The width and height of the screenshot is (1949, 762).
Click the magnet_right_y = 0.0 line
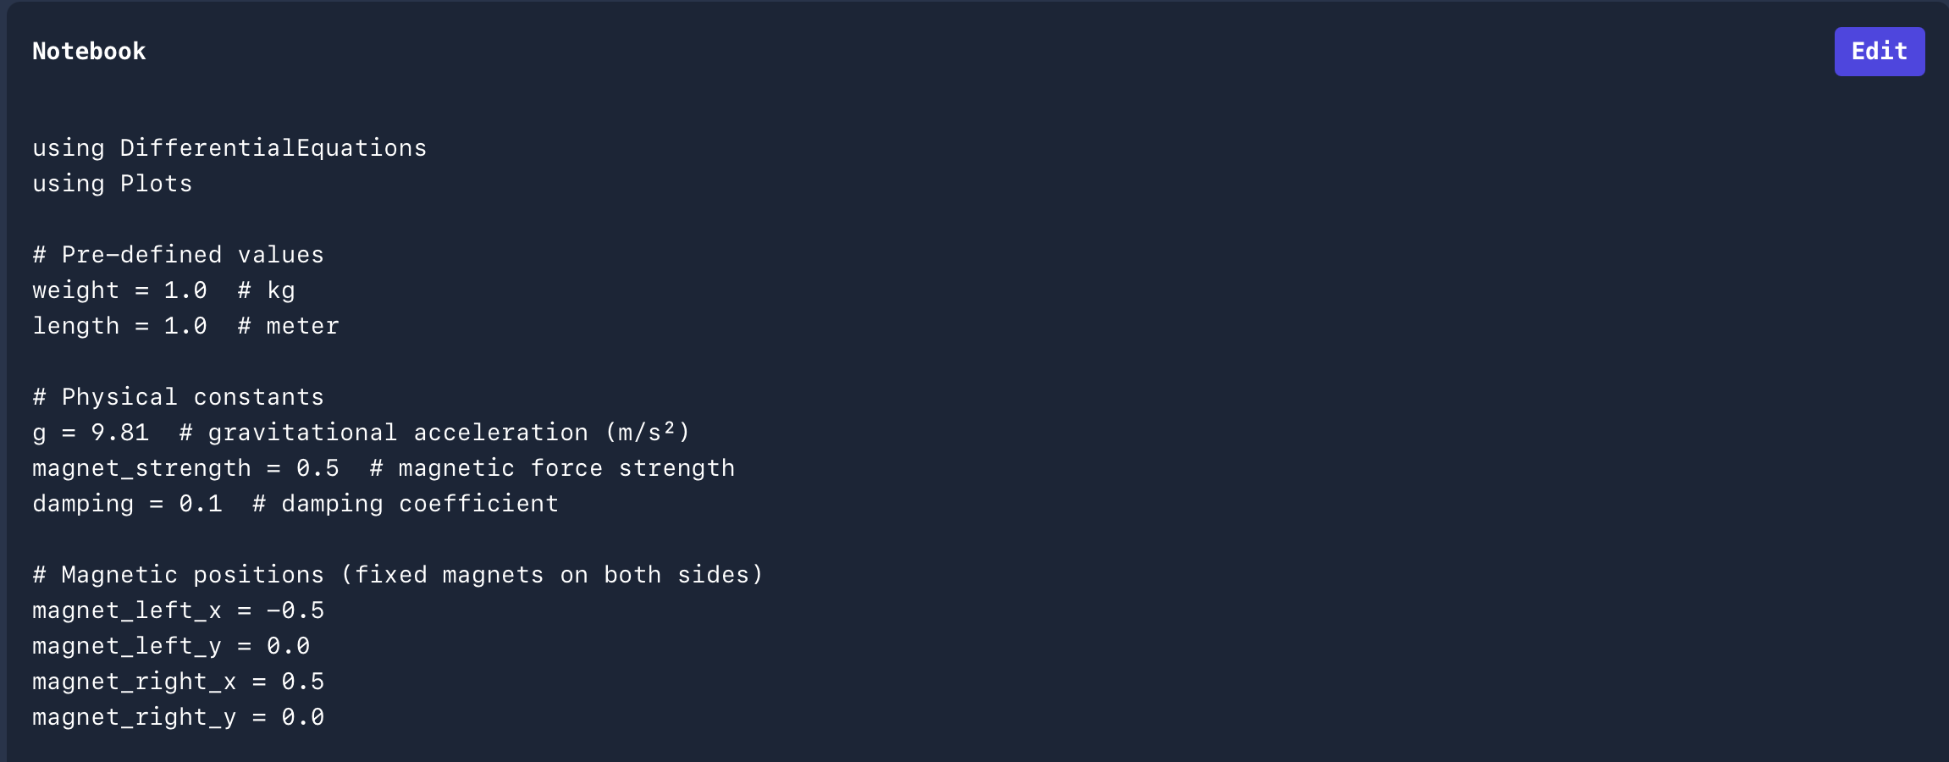pos(178,717)
